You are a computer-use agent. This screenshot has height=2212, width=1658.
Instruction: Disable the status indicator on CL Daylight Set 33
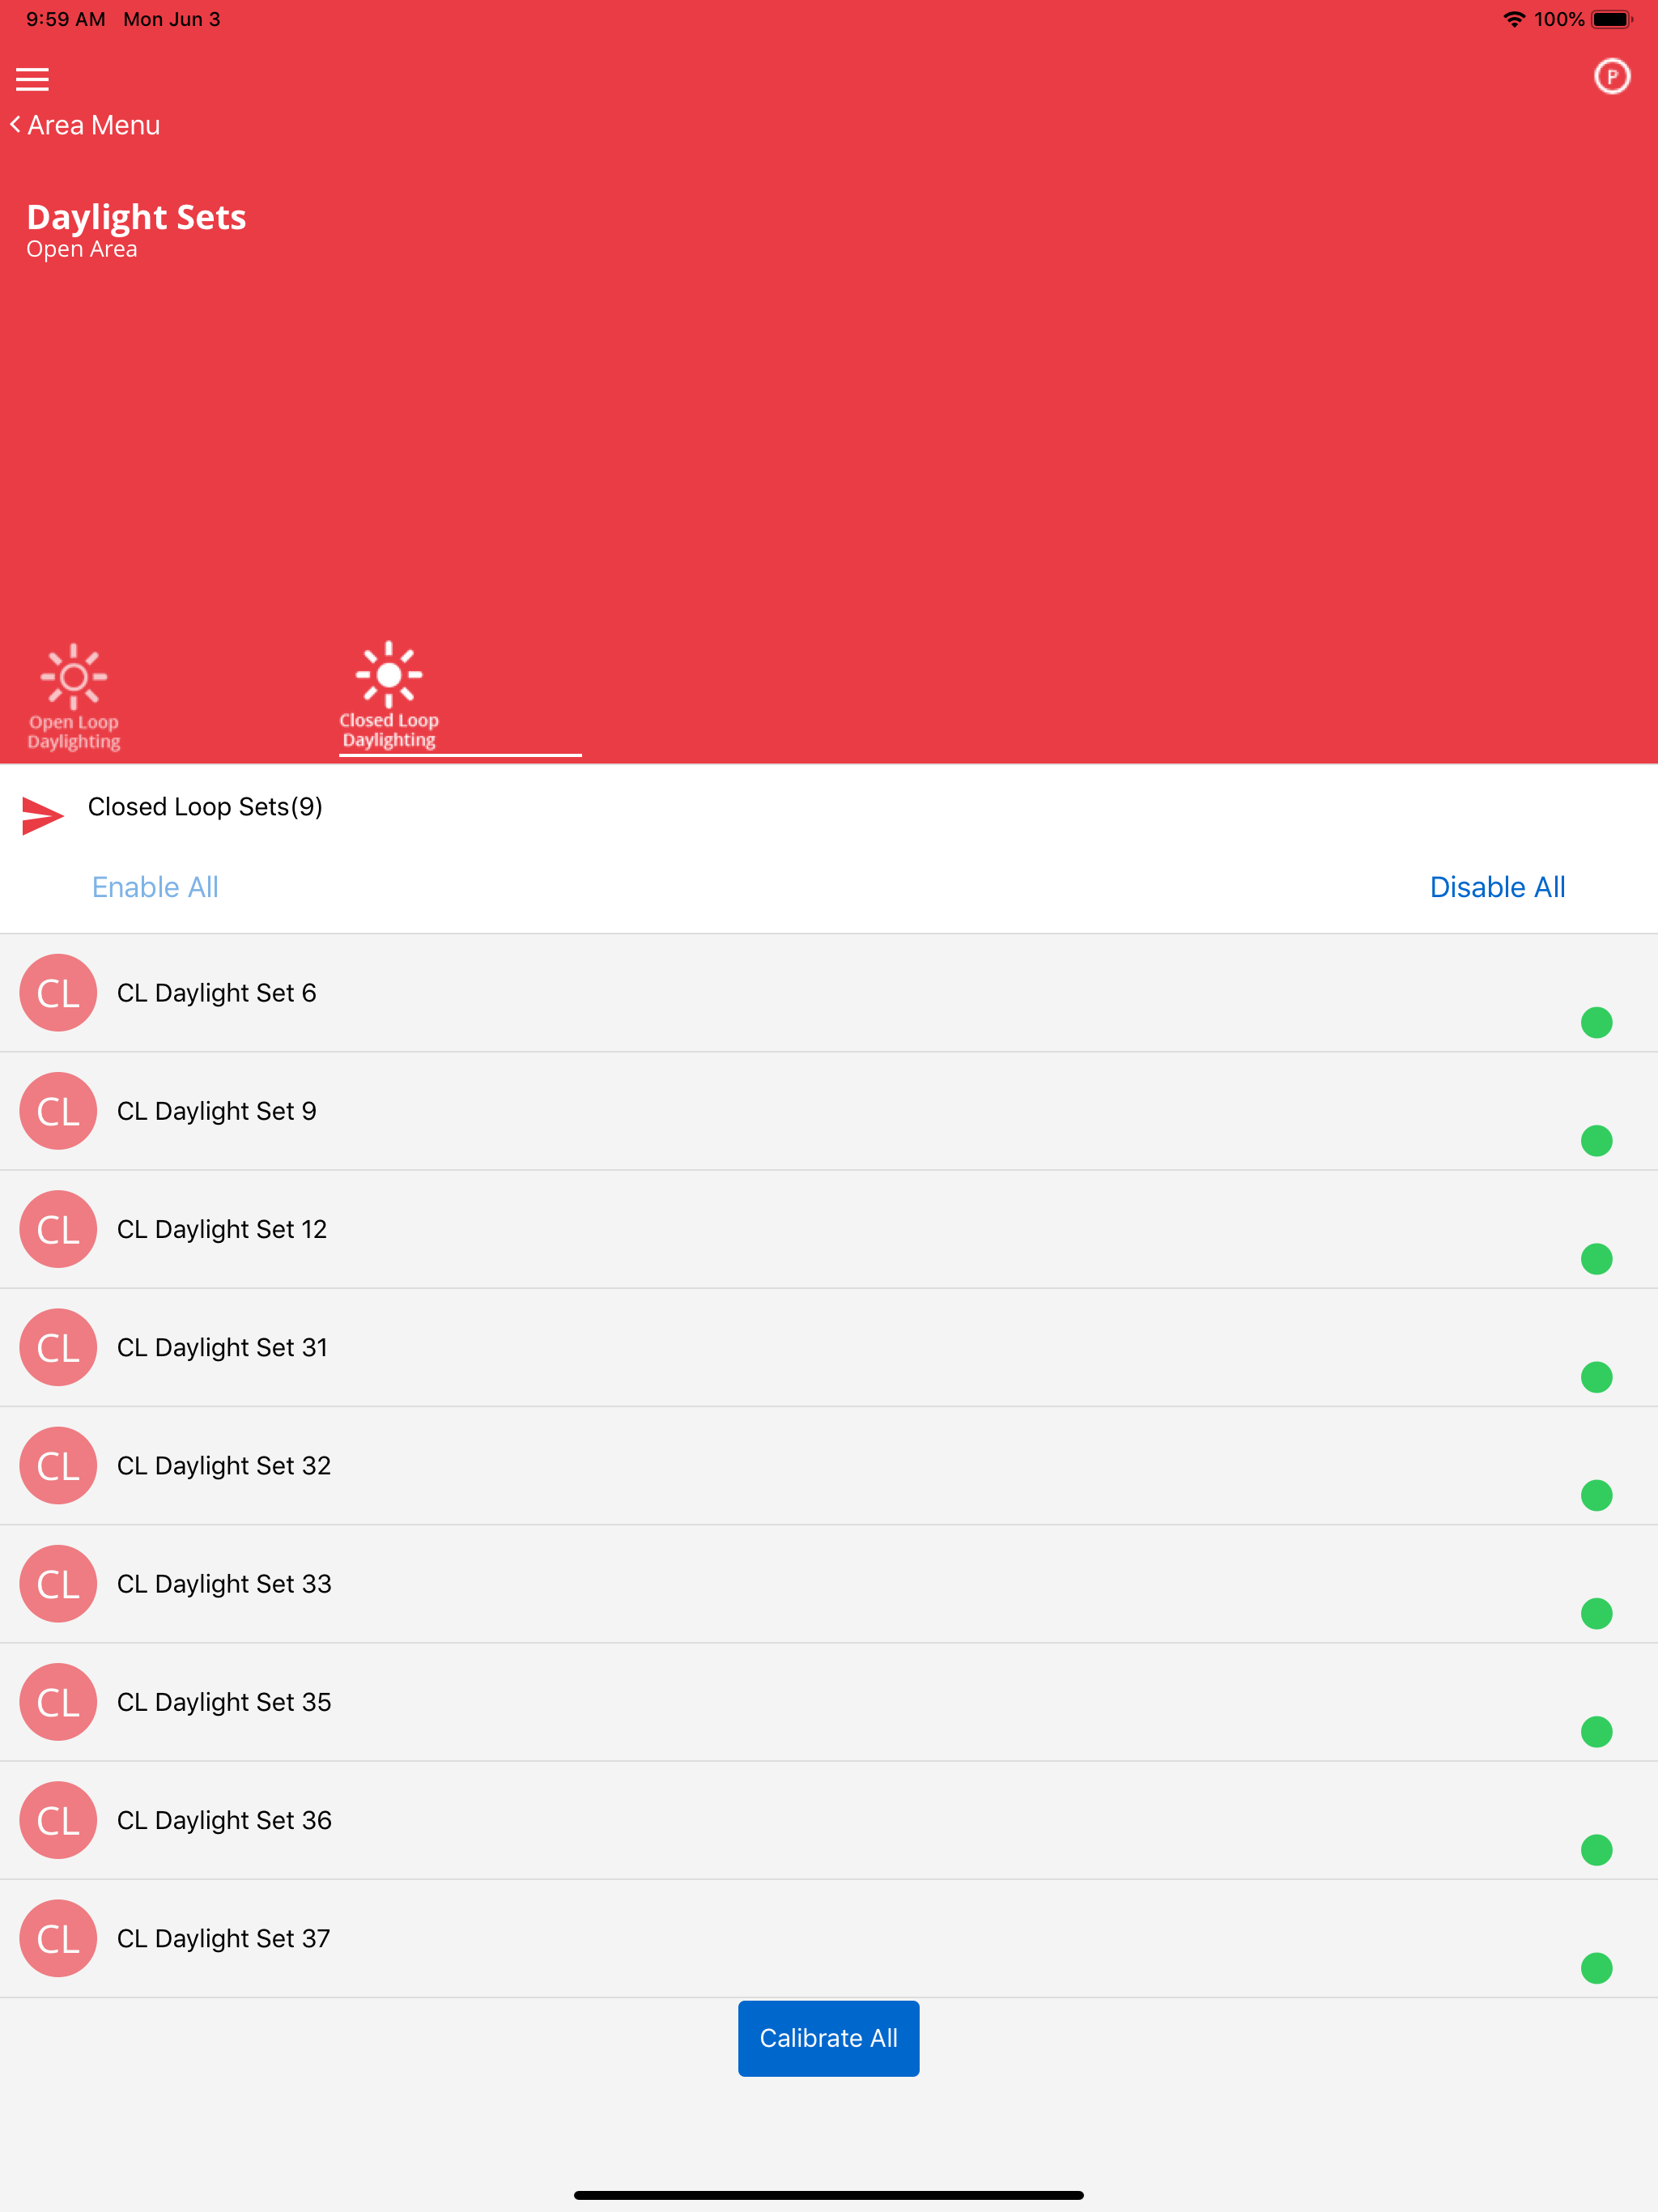1597,1613
